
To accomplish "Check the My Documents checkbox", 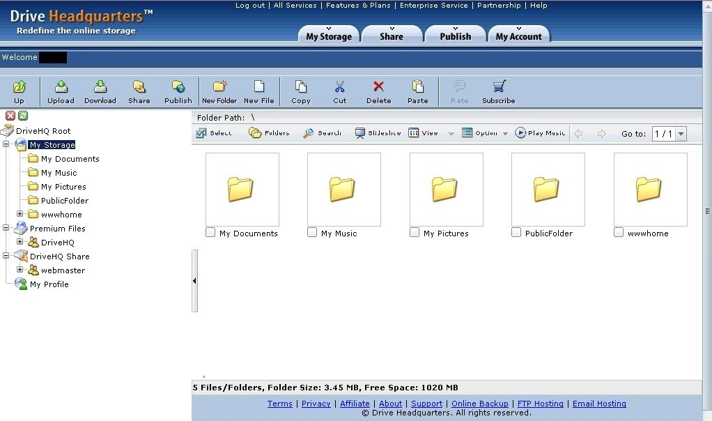I will click(210, 233).
